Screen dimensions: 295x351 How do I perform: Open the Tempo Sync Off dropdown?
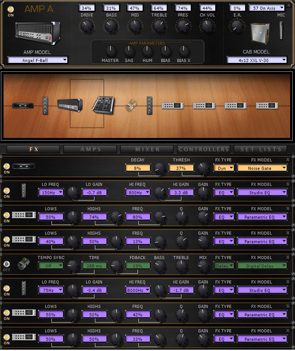click(51, 266)
